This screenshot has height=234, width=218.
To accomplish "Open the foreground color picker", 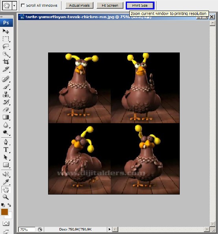I will coord(4,212).
